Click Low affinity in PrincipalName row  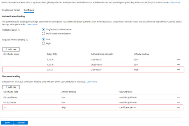pos(63,97)
